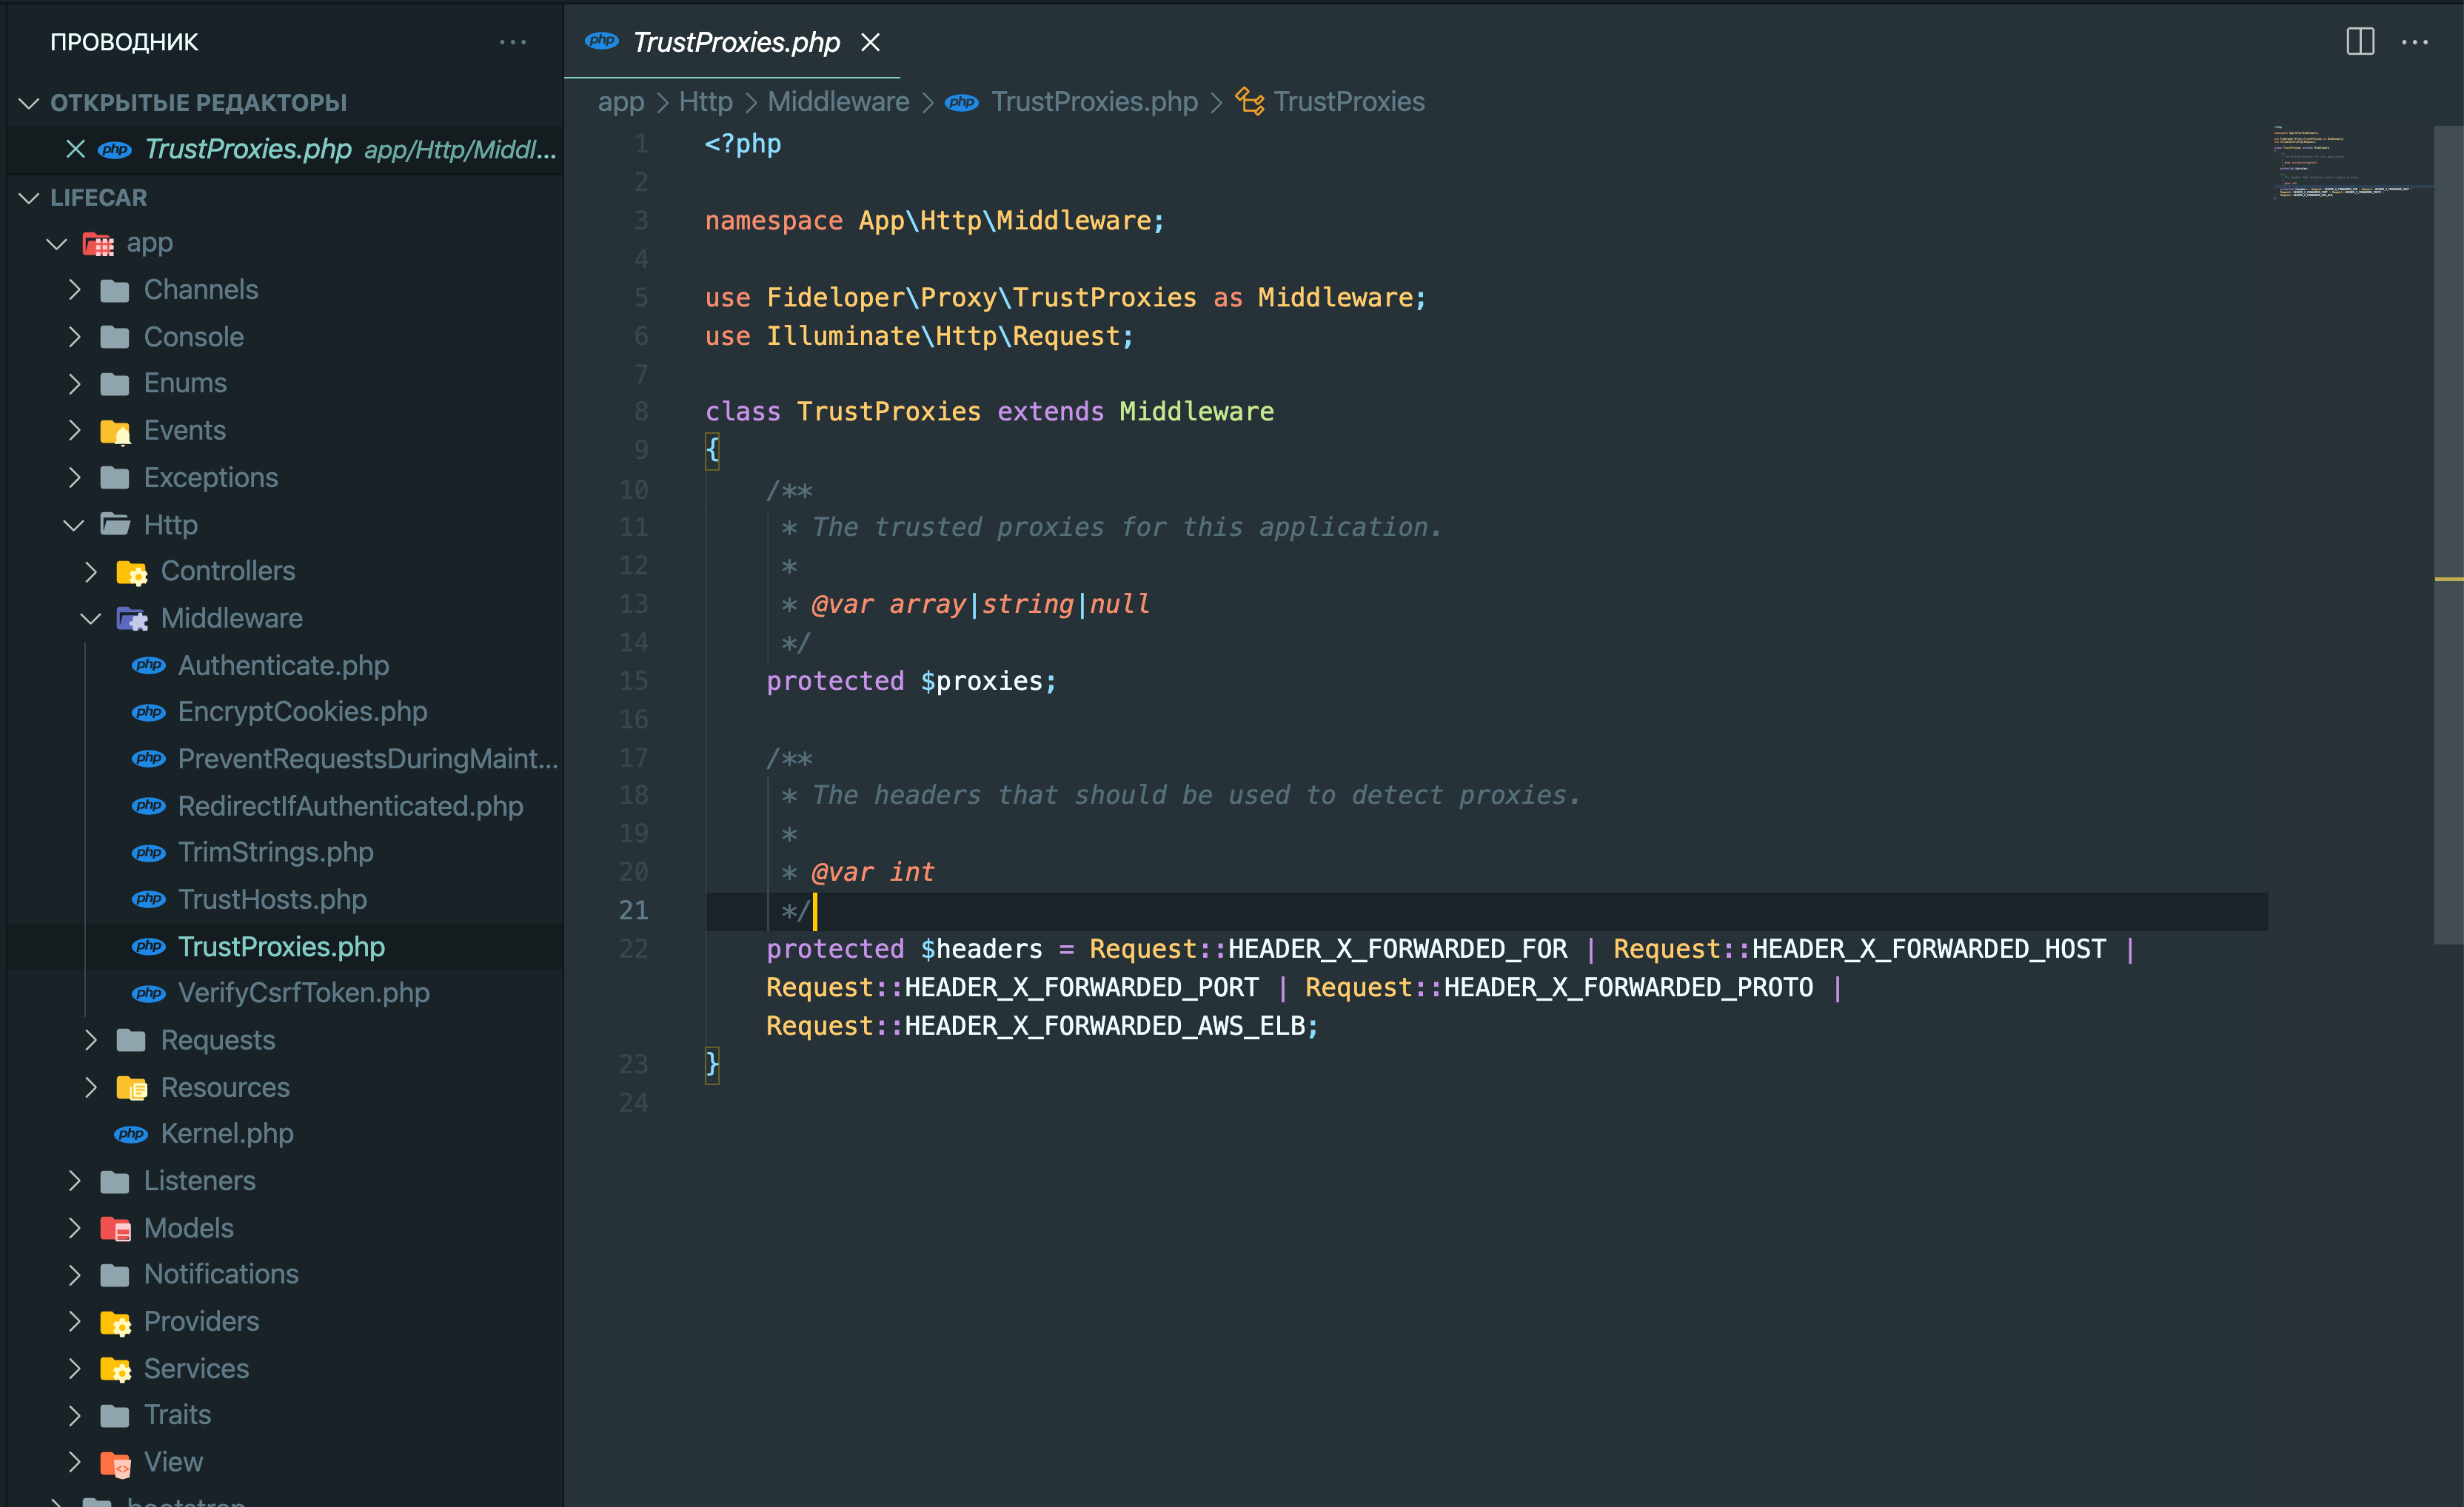Click the editor vertical scrollbar
This screenshot has width=2464, height=1507.
(x=2448, y=534)
